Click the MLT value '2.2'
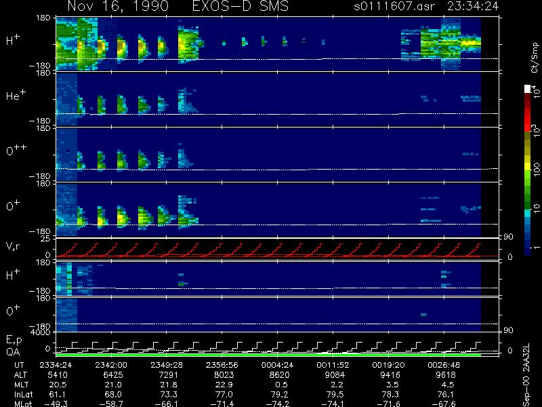The height and width of the screenshot is (407, 542). click(337, 385)
